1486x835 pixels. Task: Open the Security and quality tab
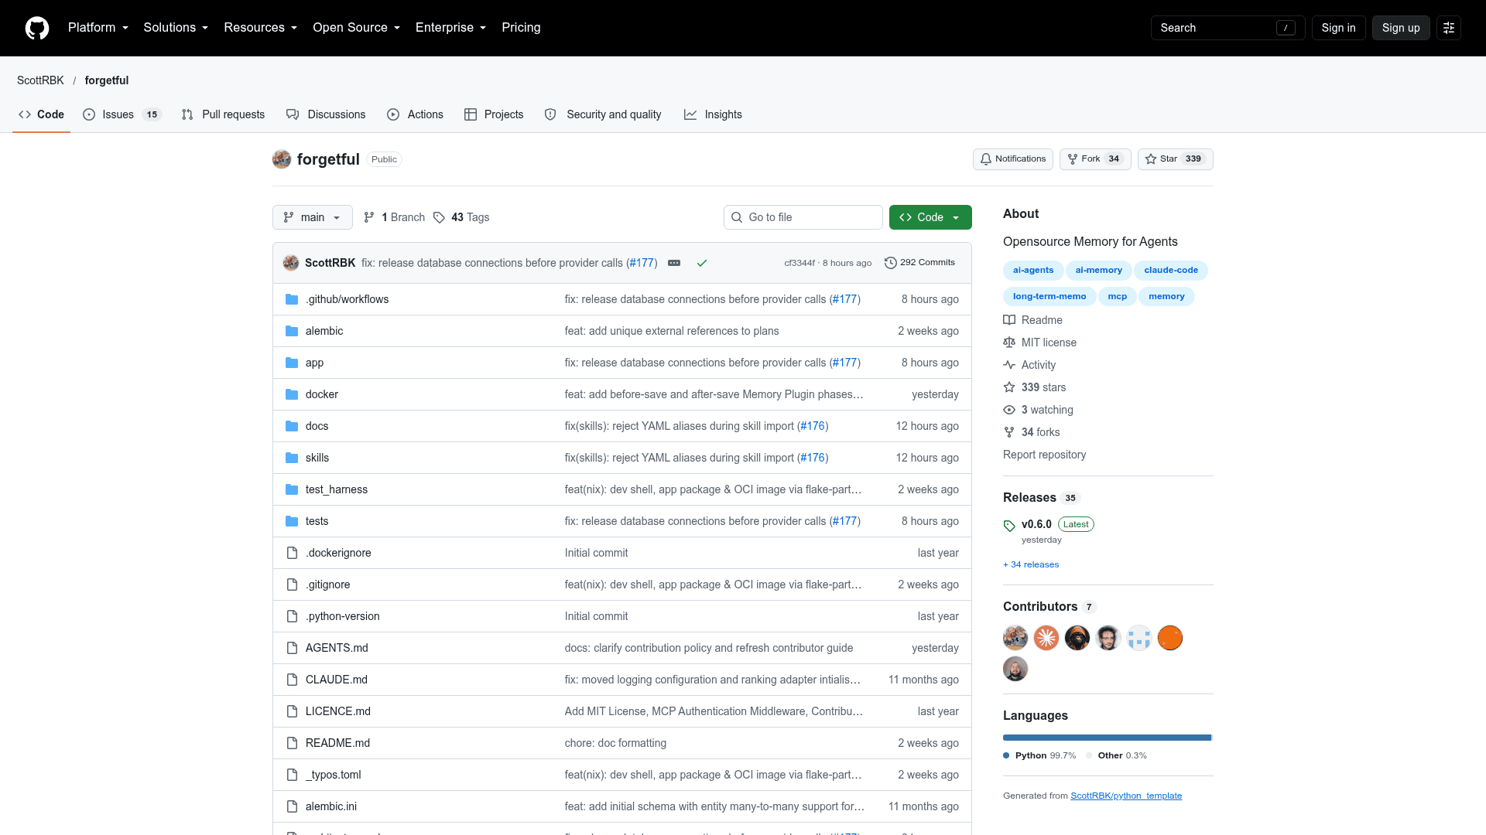pos(603,114)
